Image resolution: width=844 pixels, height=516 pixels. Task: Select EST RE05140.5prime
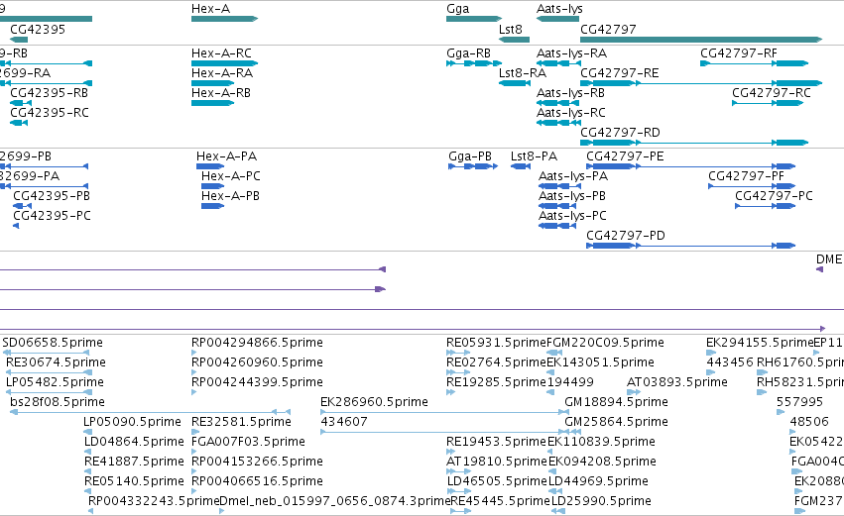tap(88, 491)
